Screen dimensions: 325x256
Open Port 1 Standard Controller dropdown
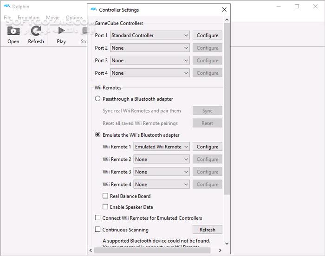pyautogui.click(x=150, y=35)
